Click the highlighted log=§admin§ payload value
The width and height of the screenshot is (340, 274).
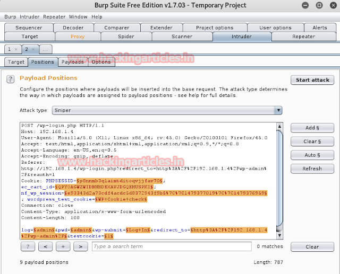(x=44, y=230)
